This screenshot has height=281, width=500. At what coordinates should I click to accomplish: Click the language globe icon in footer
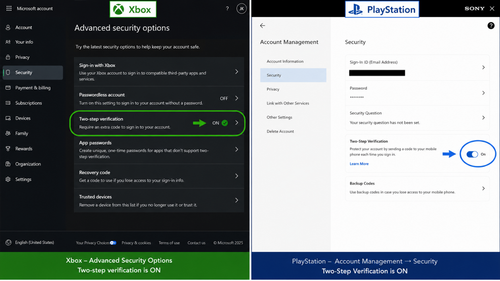pos(8,243)
